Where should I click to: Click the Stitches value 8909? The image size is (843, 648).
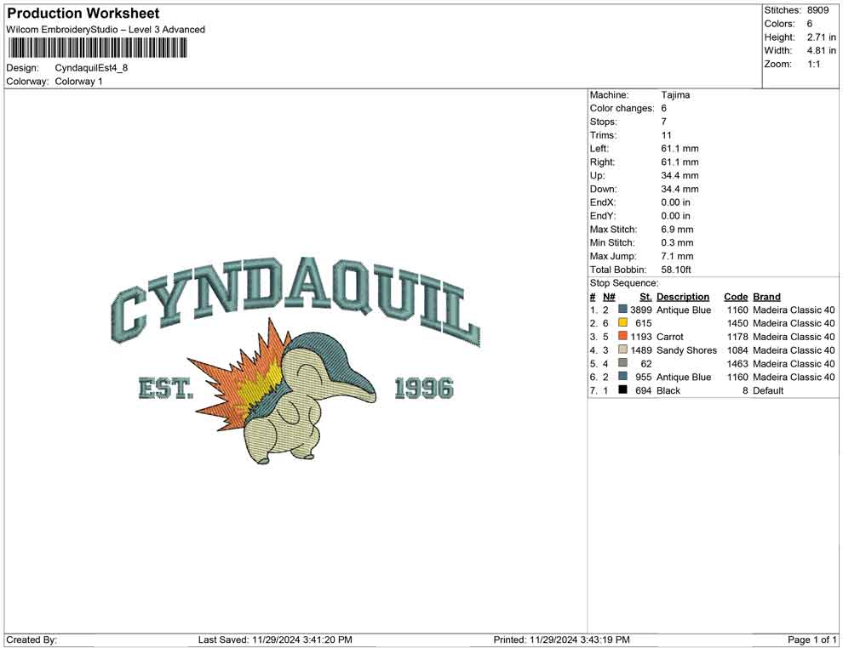pyautogui.click(x=817, y=10)
